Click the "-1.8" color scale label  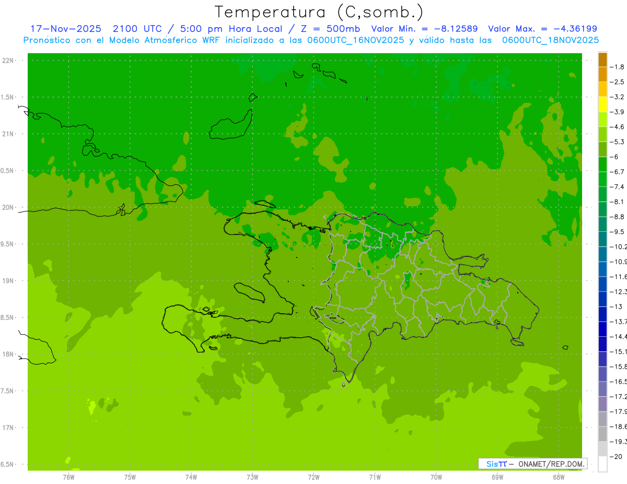[x=618, y=67]
